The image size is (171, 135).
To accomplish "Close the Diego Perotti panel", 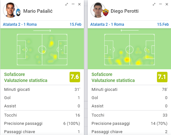I will click(x=167, y=4).
